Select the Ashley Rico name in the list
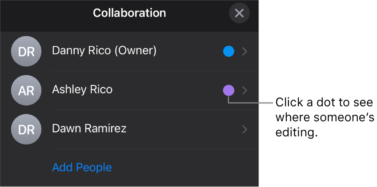The image size is (377, 187). pyautogui.click(x=82, y=90)
